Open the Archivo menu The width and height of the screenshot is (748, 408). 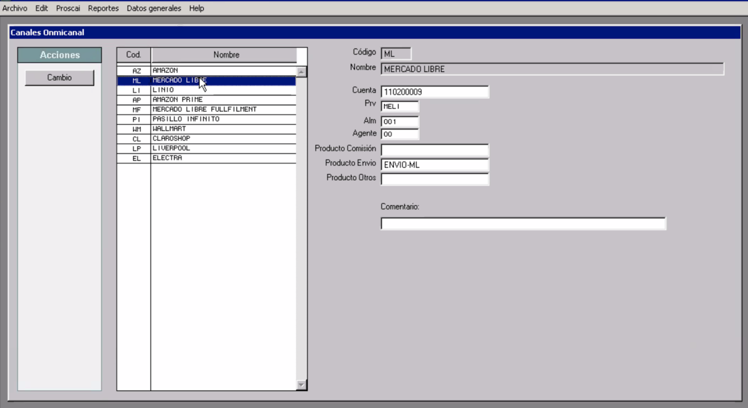(x=15, y=8)
